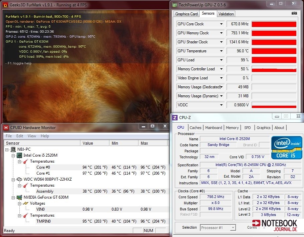Click the FurMark flame icon in its title bar
This screenshot has width=304, height=237.
(x=6, y=5)
